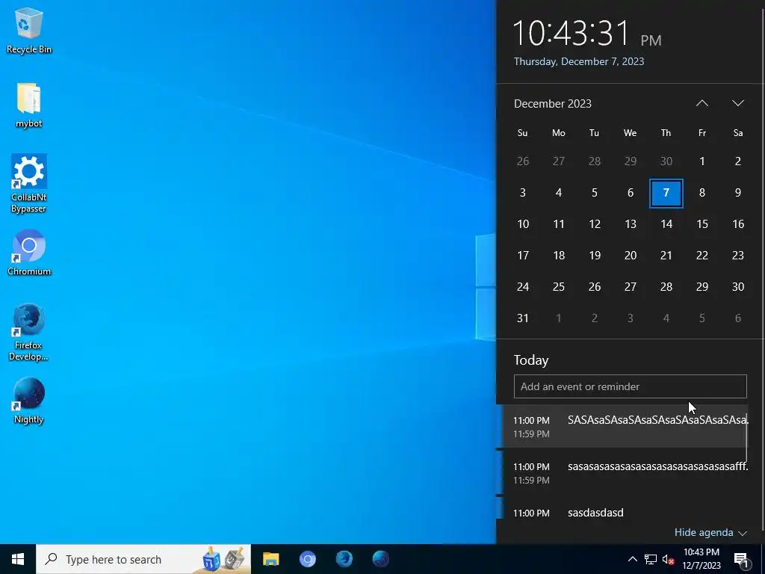Select December 19 in the calendar
765x574 pixels.
(x=594, y=256)
